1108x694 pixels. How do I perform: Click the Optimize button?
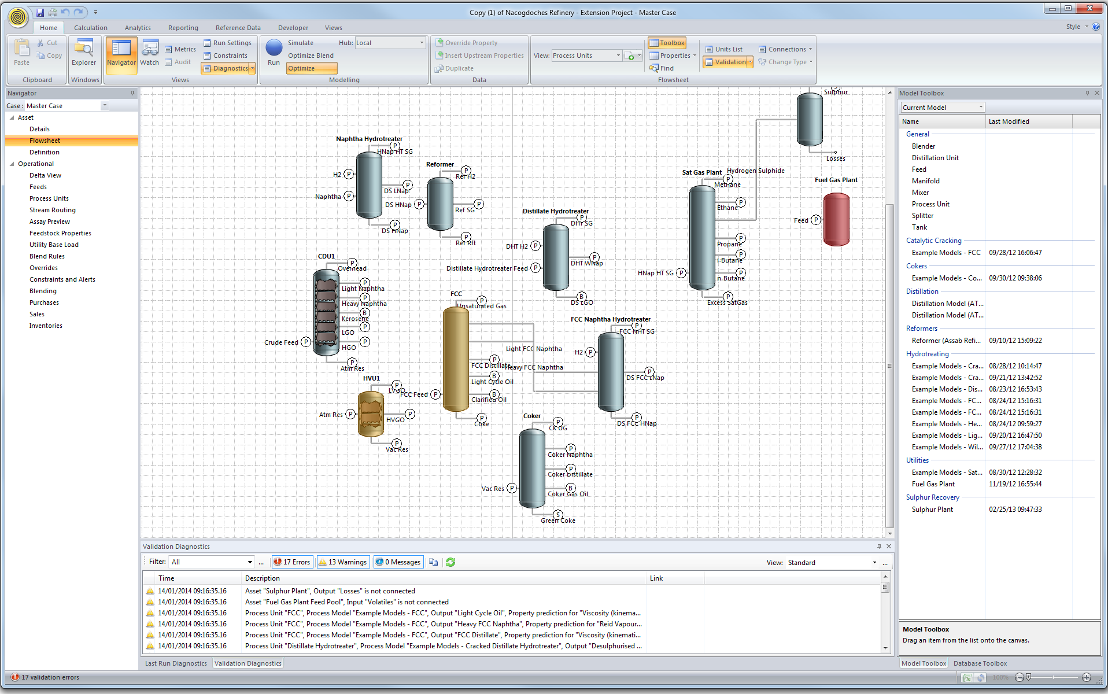311,68
